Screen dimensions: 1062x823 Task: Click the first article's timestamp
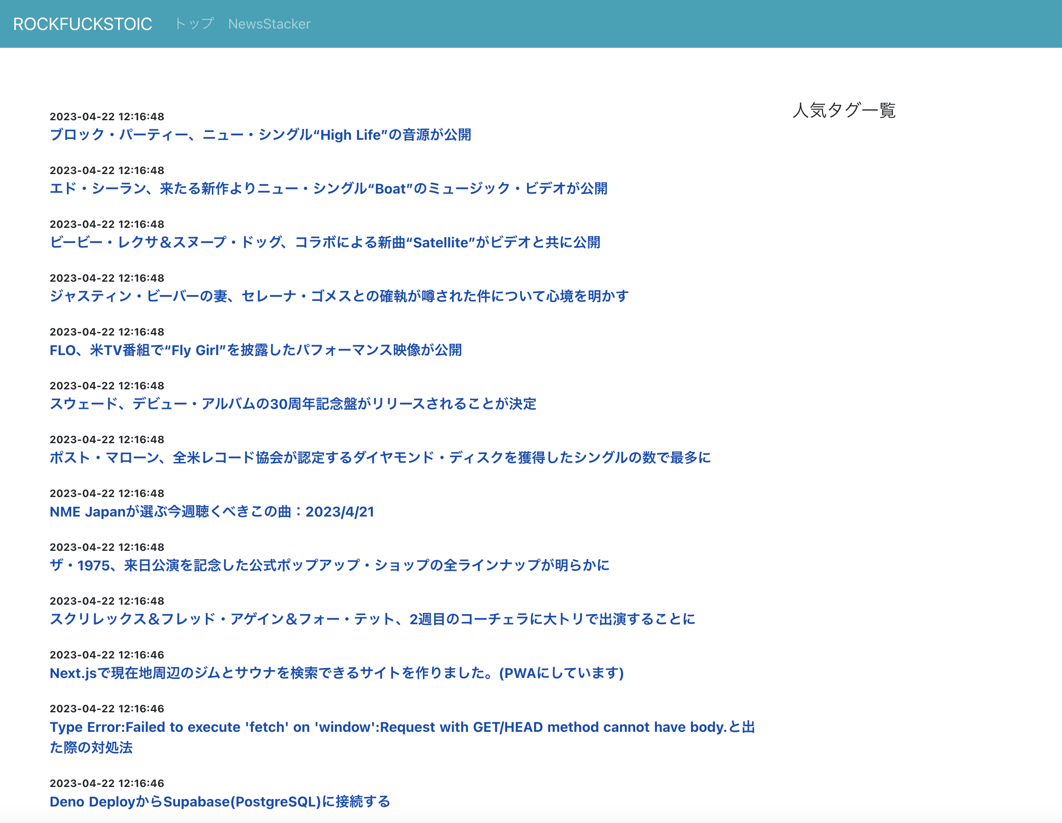pyautogui.click(x=107, y=117)
